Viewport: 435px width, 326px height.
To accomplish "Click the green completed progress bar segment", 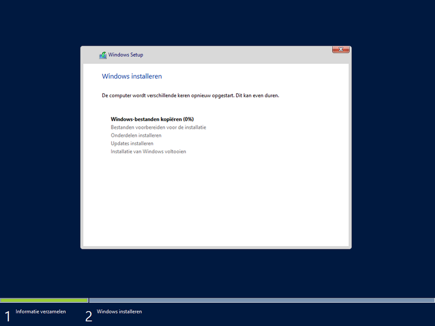I will pyautogui.click(x=43, y=300).
